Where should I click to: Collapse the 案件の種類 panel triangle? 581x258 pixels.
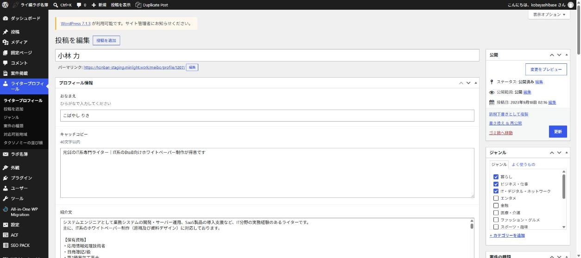pos(566,256)
